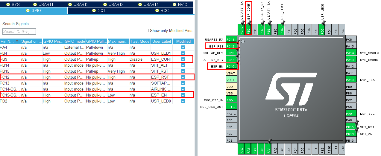The image size is (381, 156).
Task: Click PF1 pin on chip view
Action: (x=231, y=107)
